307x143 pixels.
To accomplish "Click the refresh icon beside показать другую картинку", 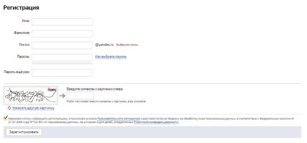I will click(x=9, y=108).
